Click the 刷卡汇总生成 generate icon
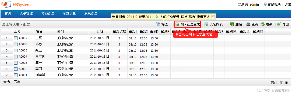 pyautogui.click(x=177, y=24)
